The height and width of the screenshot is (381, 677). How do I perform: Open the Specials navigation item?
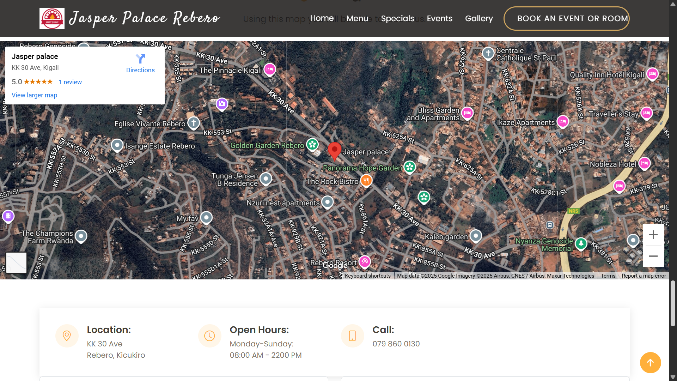pos(397,18)
